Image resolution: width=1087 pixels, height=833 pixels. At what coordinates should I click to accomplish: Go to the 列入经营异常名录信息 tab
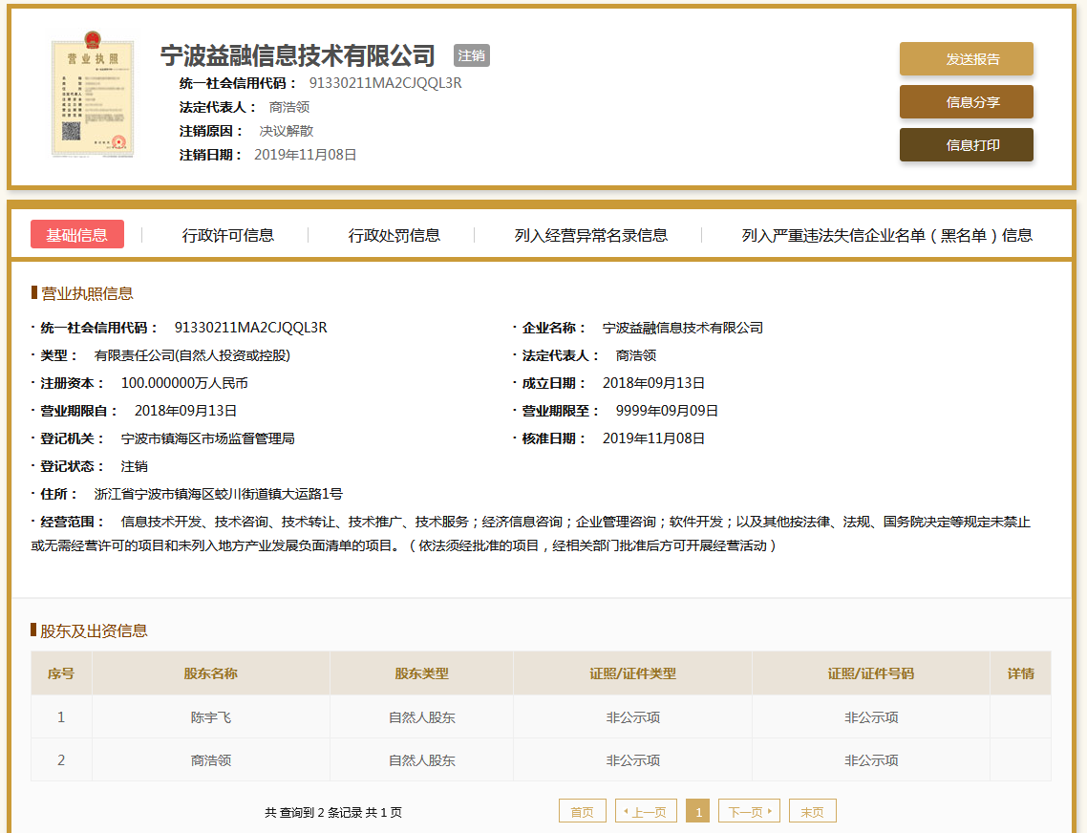tap(591, 235)
